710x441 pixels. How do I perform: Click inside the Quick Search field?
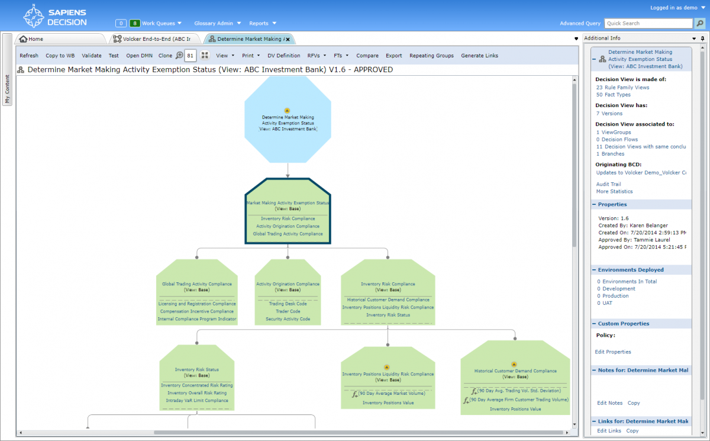(x=648, y=24)
